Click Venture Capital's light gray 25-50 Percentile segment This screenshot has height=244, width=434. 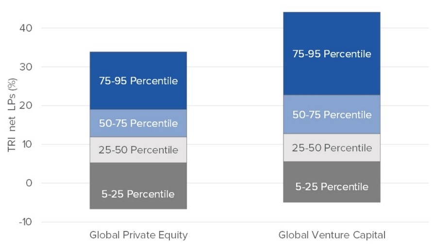coord(332,147)
